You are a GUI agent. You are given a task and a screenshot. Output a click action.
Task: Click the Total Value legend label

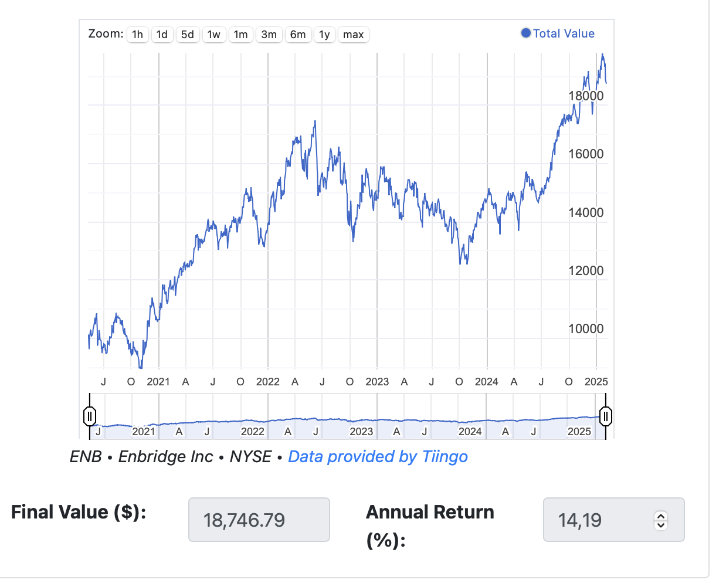coord(564,33)
